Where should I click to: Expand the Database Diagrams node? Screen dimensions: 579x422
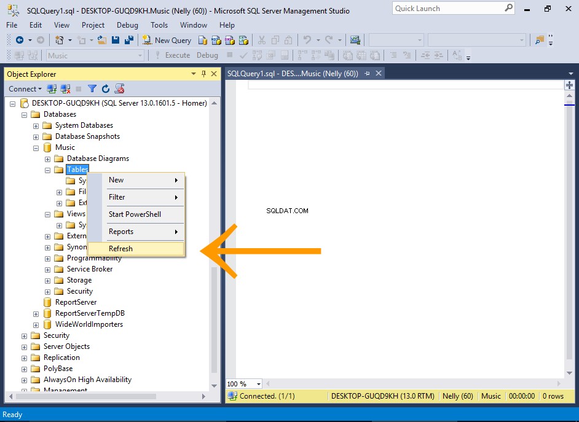coord(47,159)
